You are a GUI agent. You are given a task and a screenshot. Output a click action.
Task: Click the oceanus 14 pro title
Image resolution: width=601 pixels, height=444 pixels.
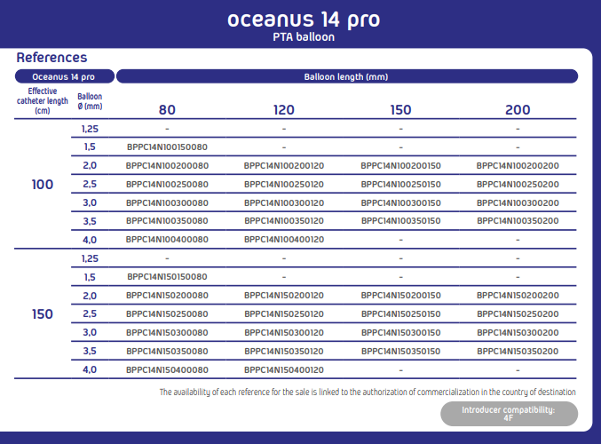coord(304,20)
